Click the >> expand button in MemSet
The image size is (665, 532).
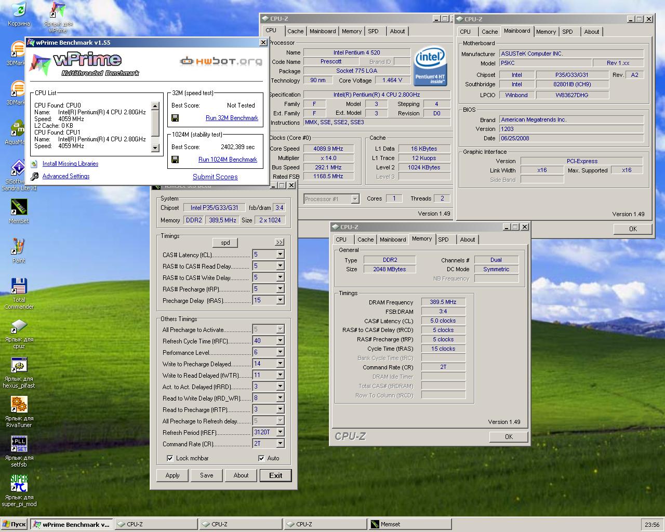[x=280, y=243]
